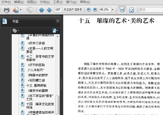The image size is (163, 115).
Task: Click the fit one full page icon
Action: coord(131,10)
